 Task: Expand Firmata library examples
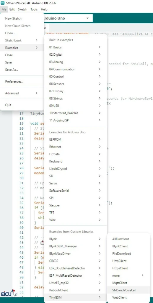click(x=75, y=154)
